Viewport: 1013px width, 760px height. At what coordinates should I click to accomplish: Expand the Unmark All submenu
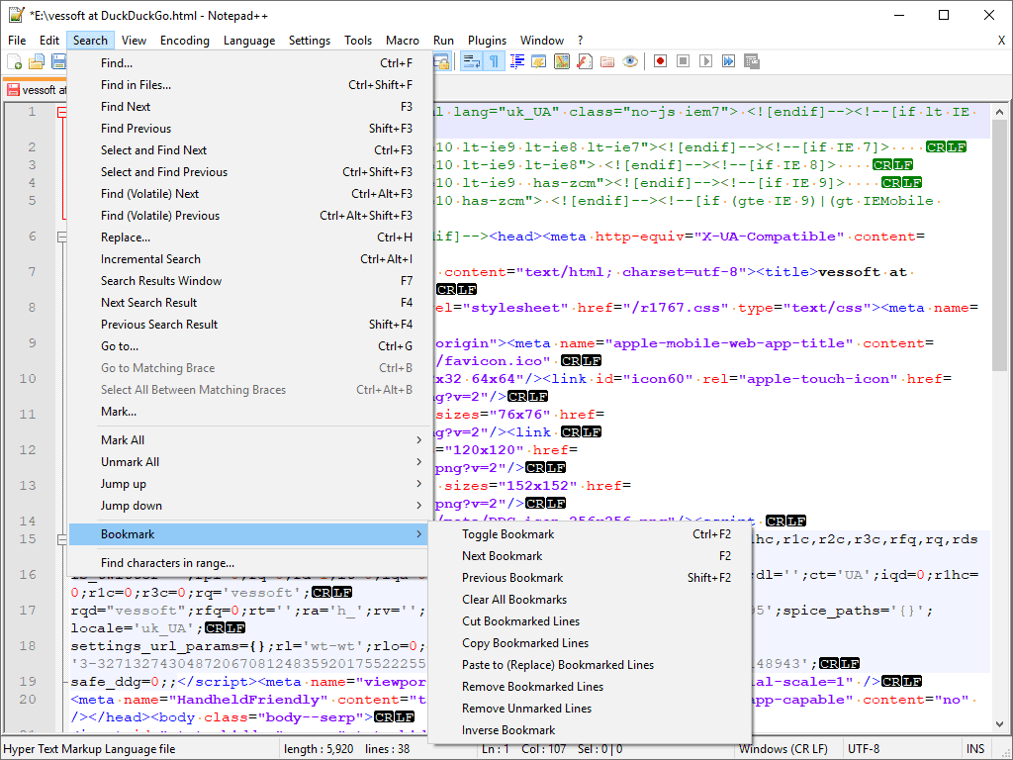pos(247,462)
